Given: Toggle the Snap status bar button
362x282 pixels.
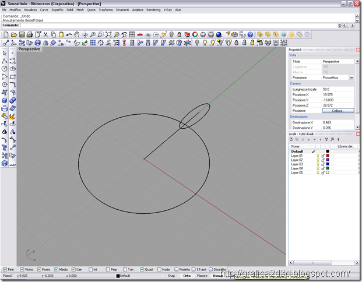Looking at the screenshot, I should [171, 276].
